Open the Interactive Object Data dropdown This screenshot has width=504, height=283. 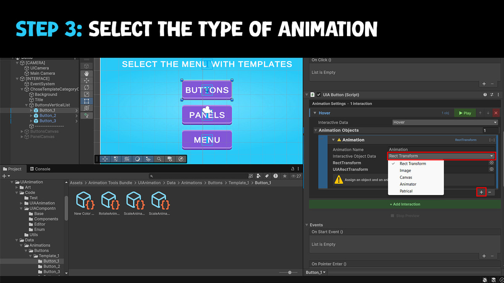441,156
